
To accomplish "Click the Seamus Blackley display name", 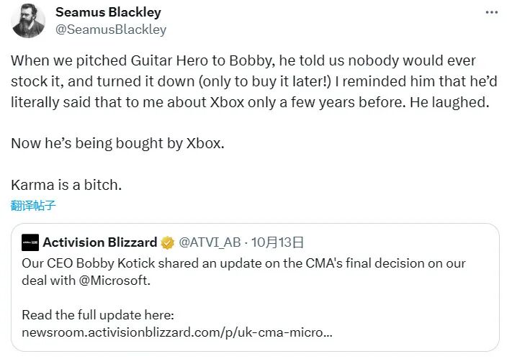I will click(x=108, y=12).
